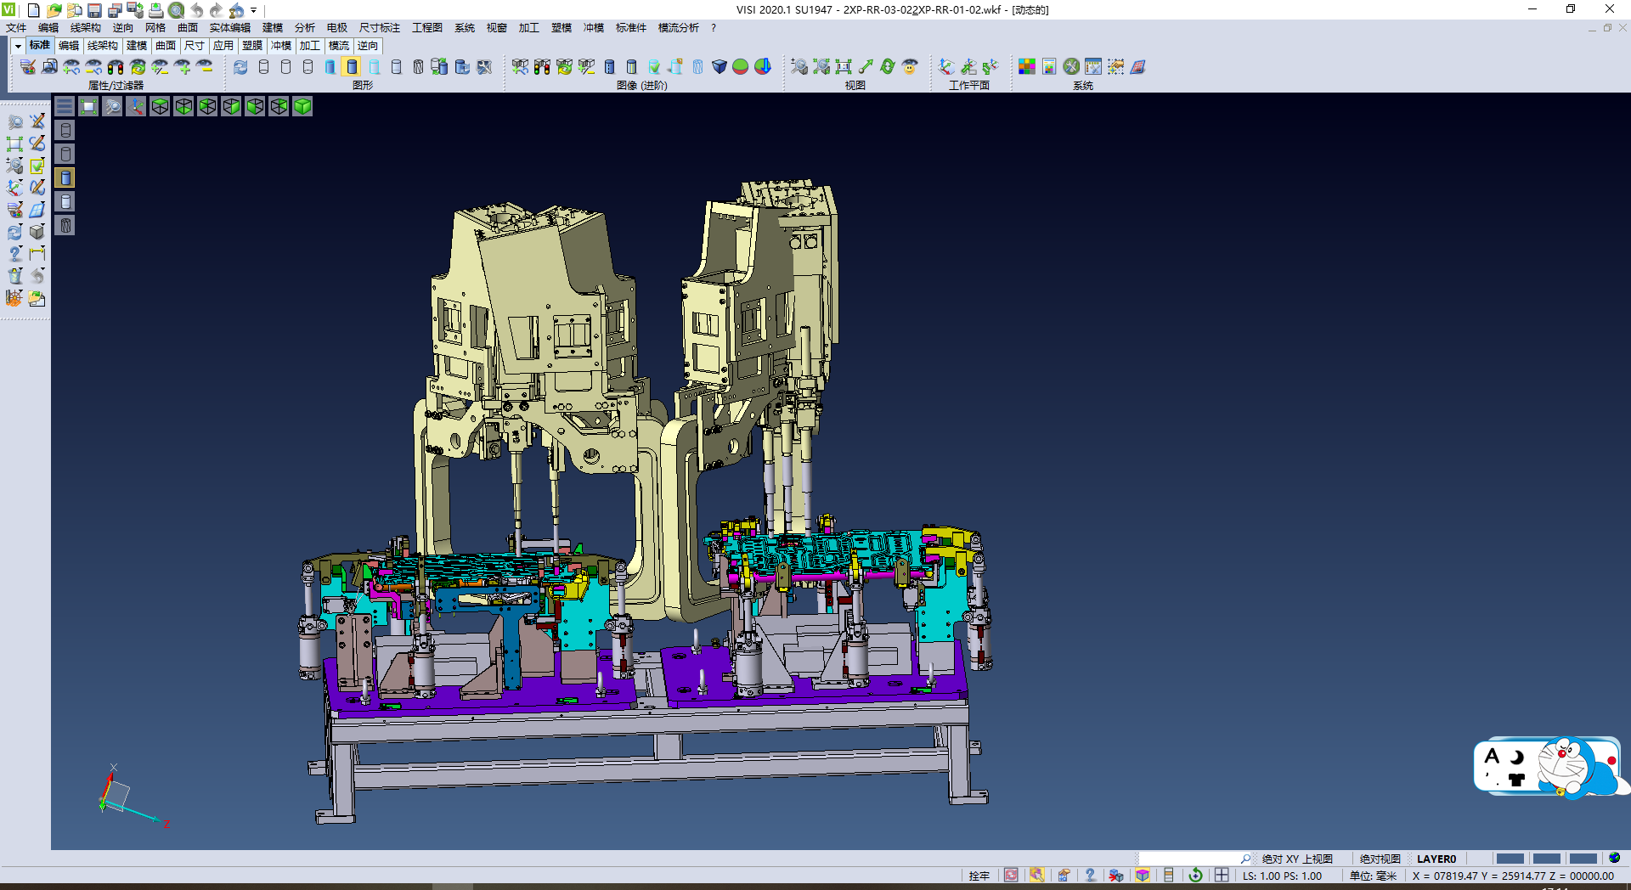
Task: Open the viewport list menu icon
Action: tap(65, 106)
